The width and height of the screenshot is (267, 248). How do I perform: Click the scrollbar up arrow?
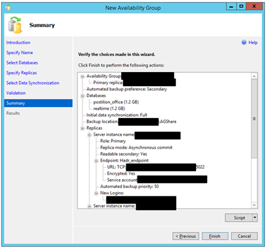click(254, 76)
